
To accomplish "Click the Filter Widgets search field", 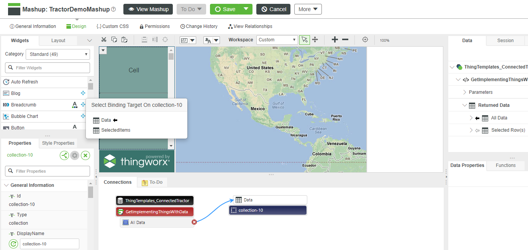I will tap(48, 68).
